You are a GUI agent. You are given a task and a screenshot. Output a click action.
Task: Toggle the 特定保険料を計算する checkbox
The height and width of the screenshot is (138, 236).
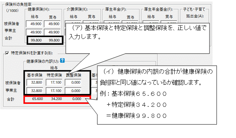[x=7, y=53]
